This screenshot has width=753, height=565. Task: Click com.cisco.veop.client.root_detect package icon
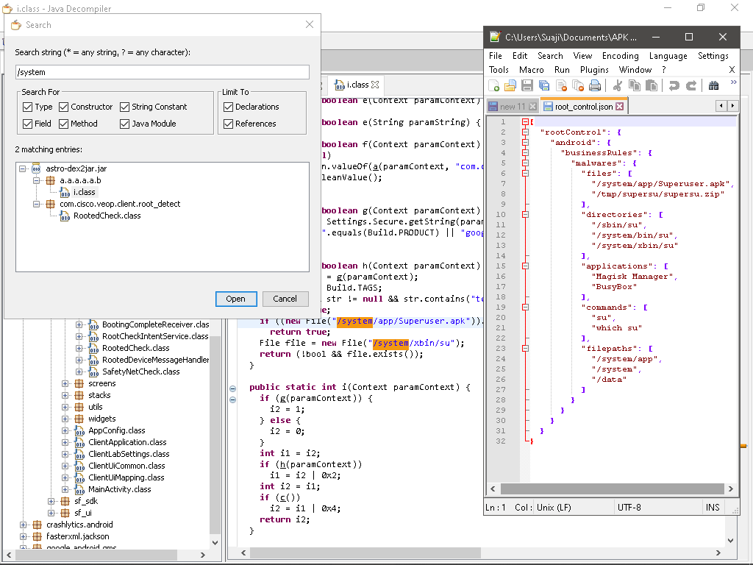click(51, 205)
